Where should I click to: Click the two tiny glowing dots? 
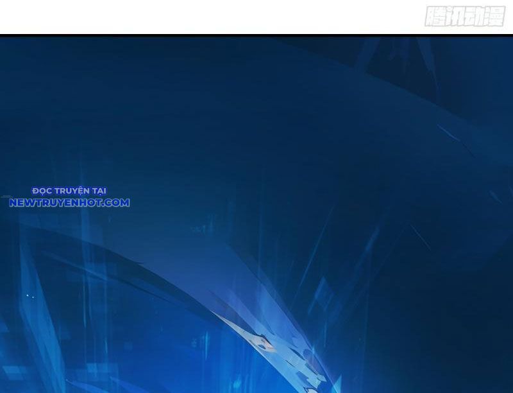tap(30, 296)
